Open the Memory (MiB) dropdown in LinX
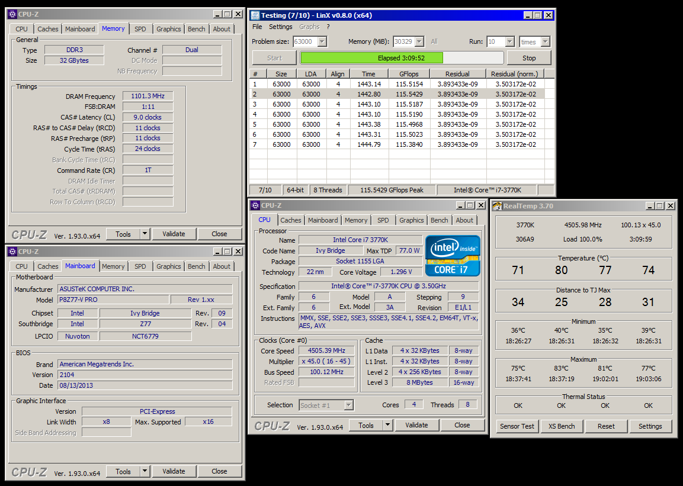The width and height of the screenshot is (683, 486). [x=419, y=42]
